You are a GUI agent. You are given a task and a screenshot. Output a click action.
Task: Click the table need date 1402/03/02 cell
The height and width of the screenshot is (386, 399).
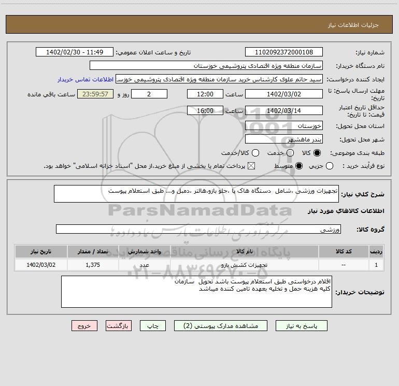[x=41, y=265]
